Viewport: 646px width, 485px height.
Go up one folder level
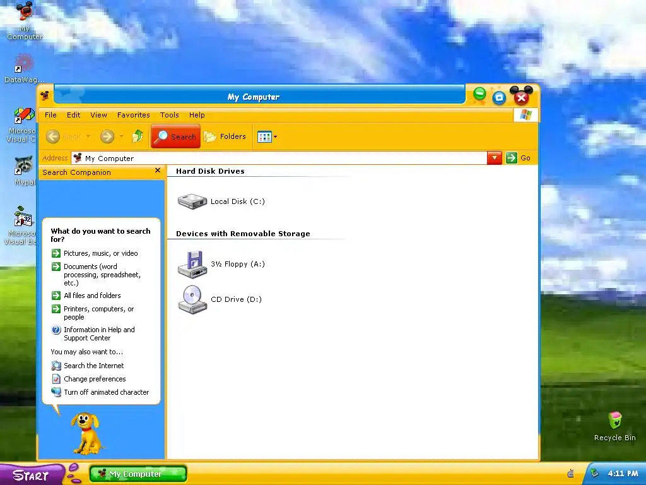coord(138,136)
